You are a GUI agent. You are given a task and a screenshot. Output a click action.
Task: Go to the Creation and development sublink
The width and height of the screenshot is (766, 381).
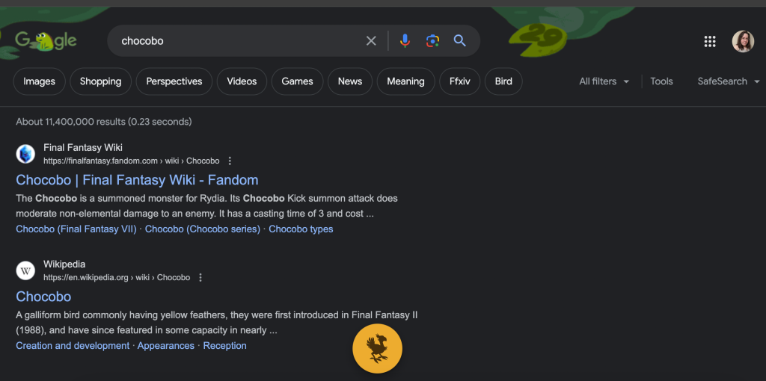73,346
